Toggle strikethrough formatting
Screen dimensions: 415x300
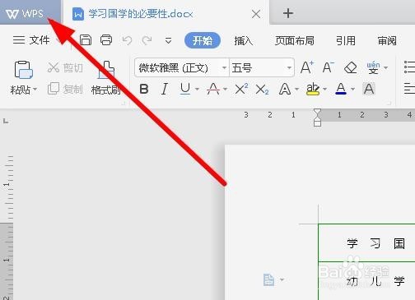[x=213, y=89]
